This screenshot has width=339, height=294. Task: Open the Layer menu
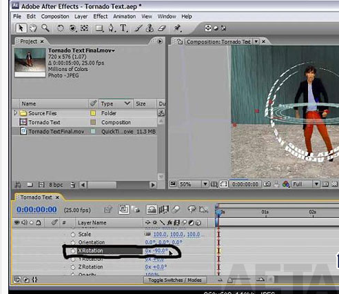tap(81, 17)
